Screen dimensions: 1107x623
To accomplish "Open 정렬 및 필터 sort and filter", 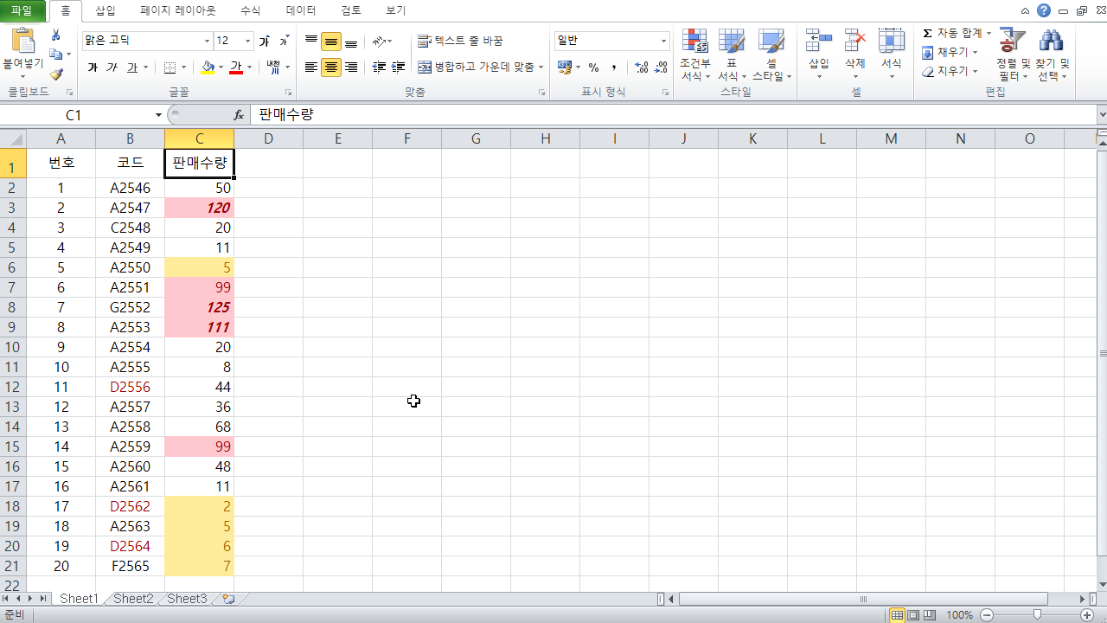I will (1012, 55).
